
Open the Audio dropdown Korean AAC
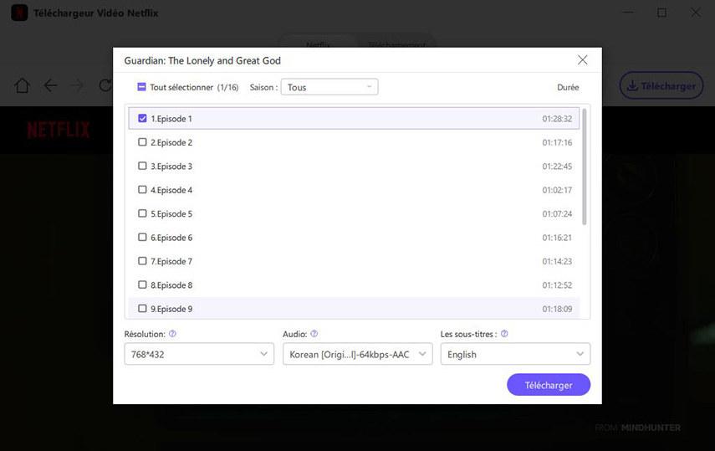358,354
